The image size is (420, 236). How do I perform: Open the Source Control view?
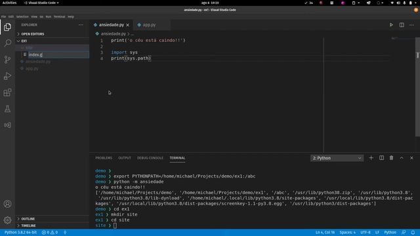pyautogui.click(x=7, y=60)
